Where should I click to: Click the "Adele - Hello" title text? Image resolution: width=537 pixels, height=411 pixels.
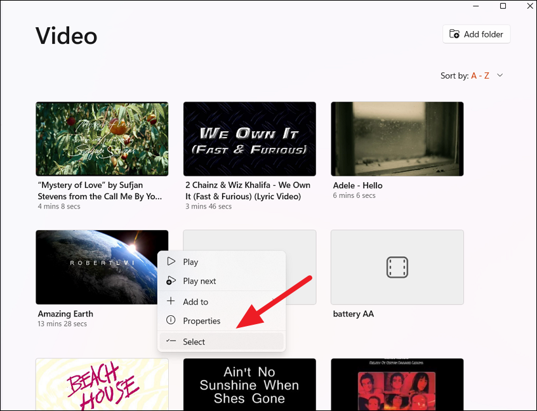(x=357, y=185)
